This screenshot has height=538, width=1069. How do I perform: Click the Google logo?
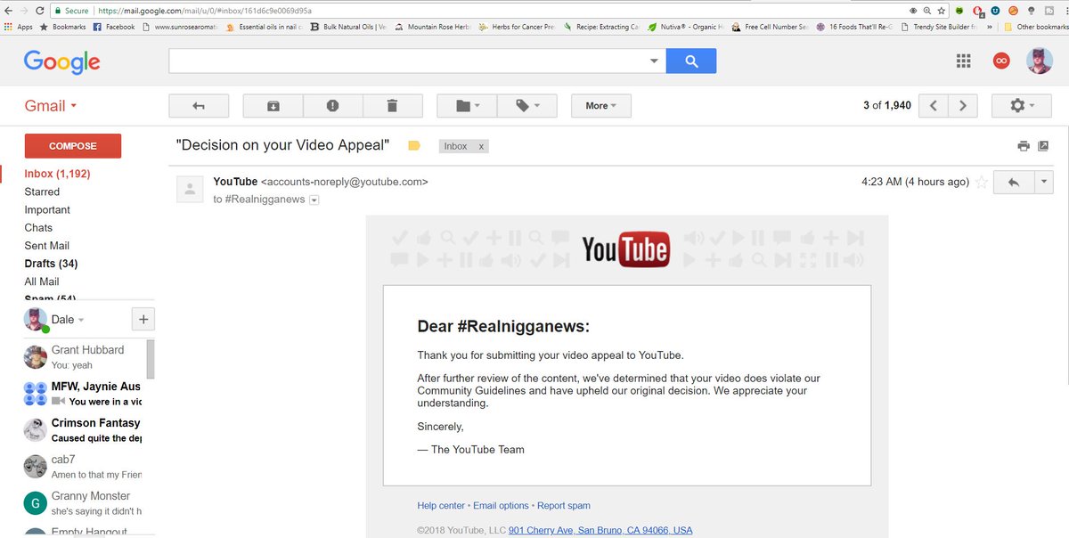[61, 61]
